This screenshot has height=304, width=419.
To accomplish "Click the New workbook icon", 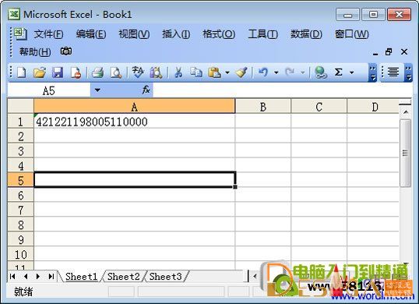I will (x=21, y=72).
